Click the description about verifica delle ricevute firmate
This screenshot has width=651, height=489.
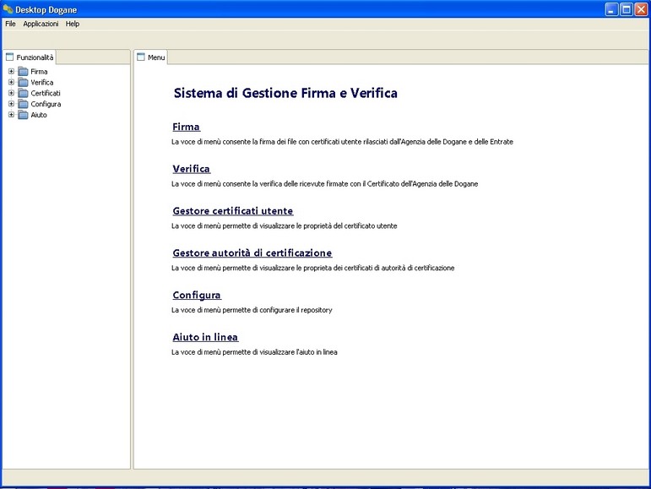pyautogui.click(x=325, y=183)
